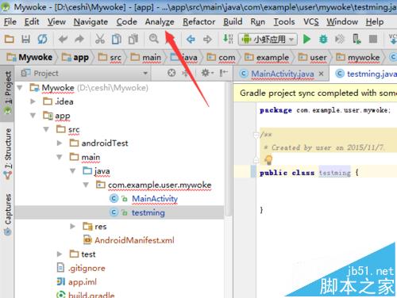Click the Redo toolbar icon

(x=79, y=40)
